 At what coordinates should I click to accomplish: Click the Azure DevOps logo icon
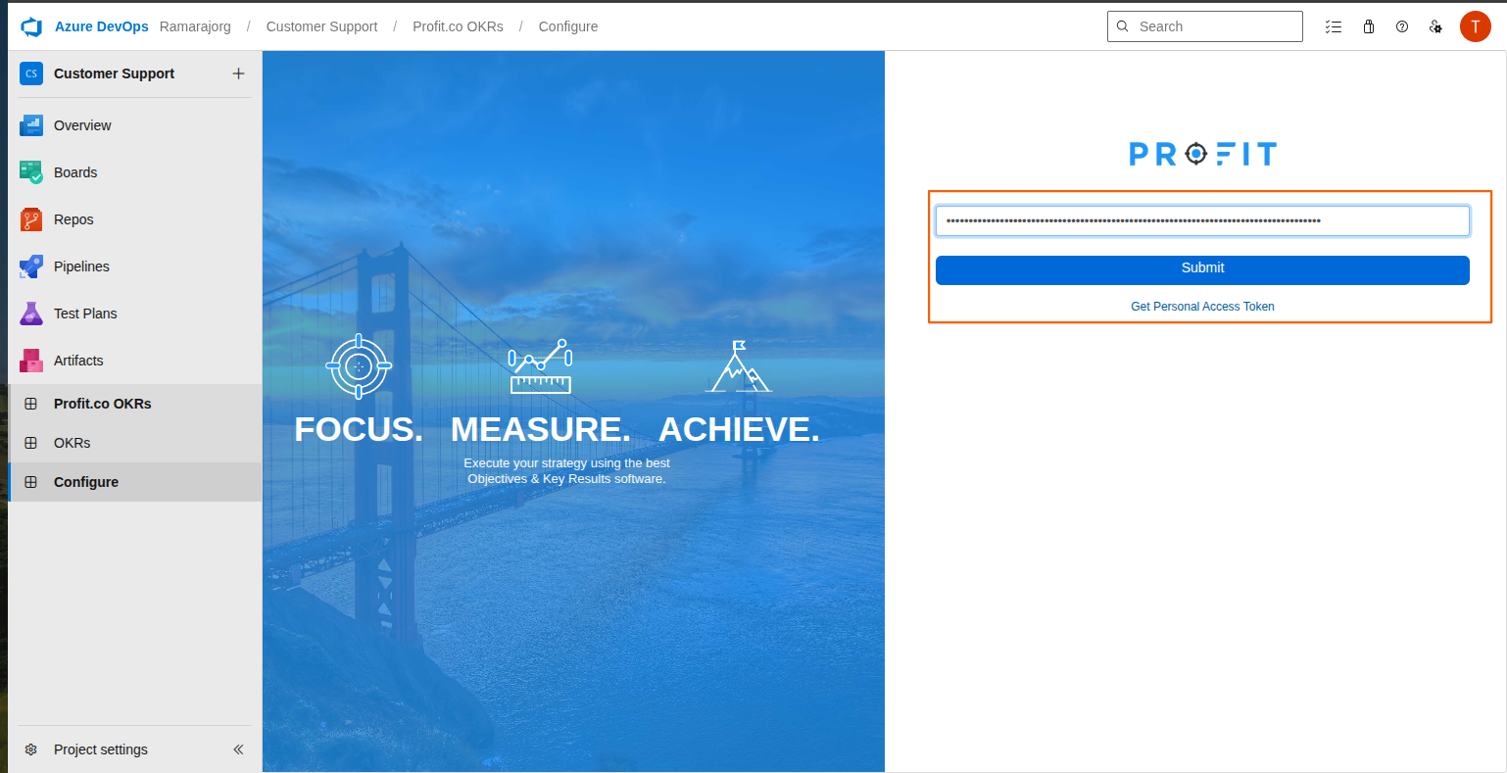(x=31, y=26)
